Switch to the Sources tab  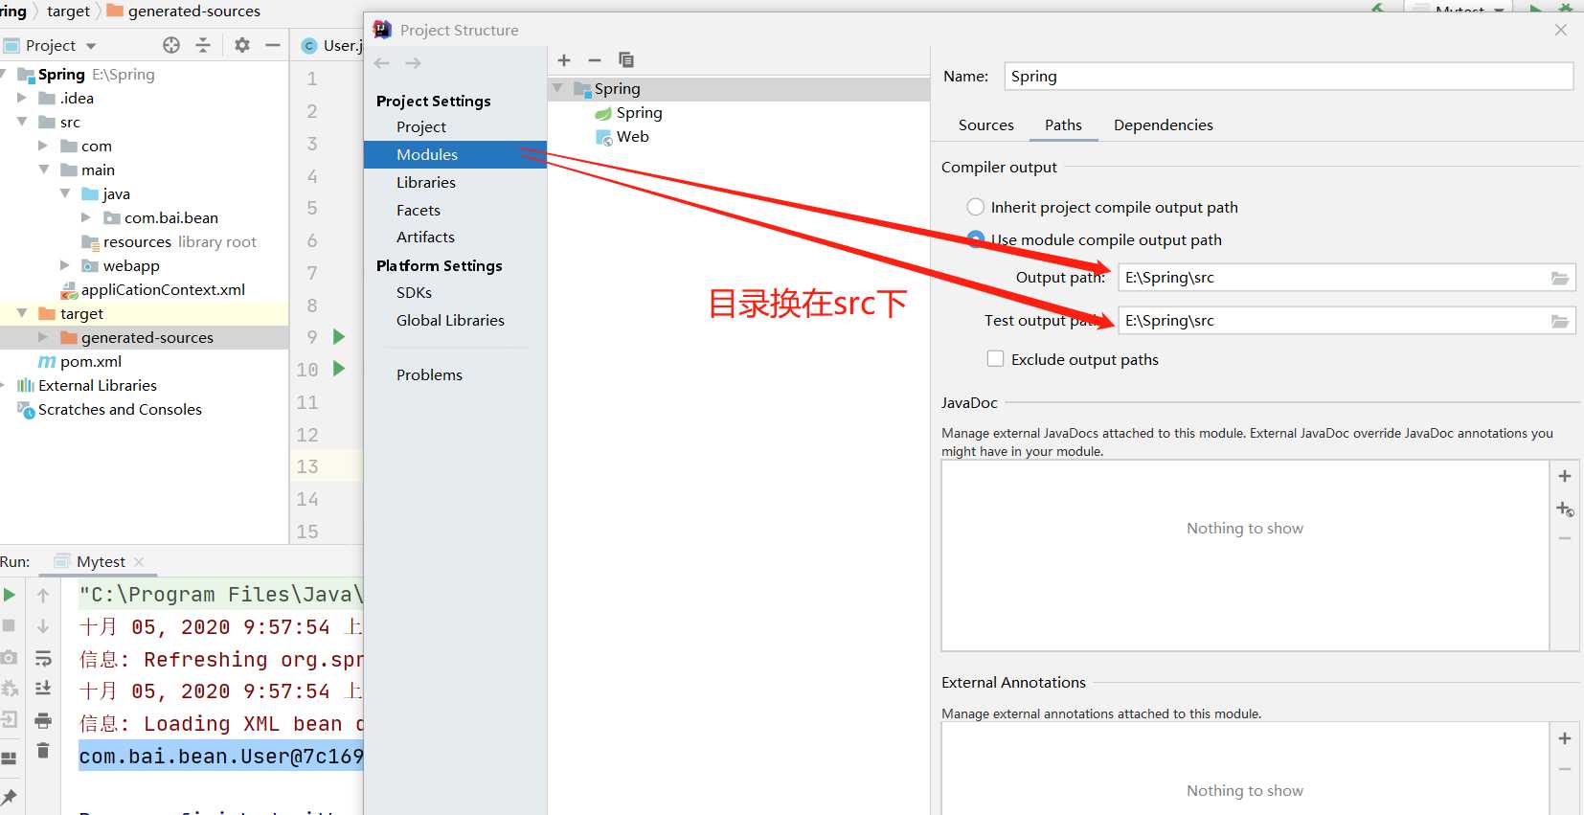(x=985, y=125)
